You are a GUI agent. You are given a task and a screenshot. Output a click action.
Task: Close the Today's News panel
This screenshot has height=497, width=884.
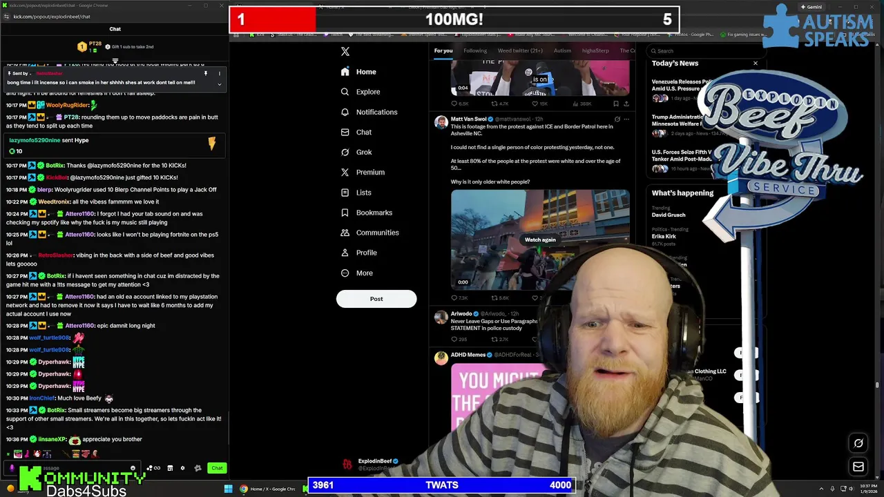coord(756,64)
